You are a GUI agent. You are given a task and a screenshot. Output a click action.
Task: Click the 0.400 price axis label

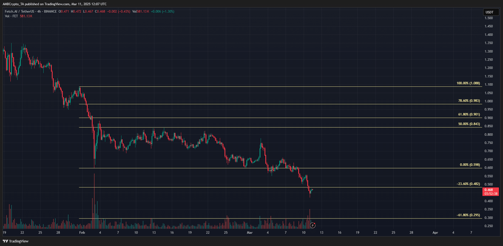click(488, 201)
